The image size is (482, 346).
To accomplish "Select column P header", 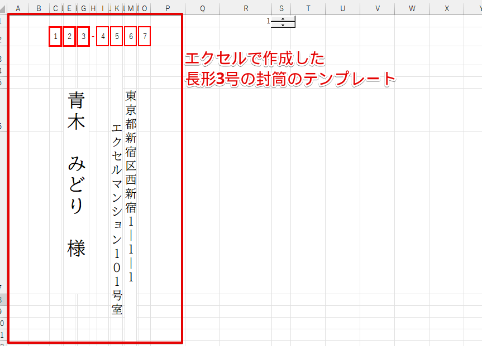I will [x=167, y=8].
